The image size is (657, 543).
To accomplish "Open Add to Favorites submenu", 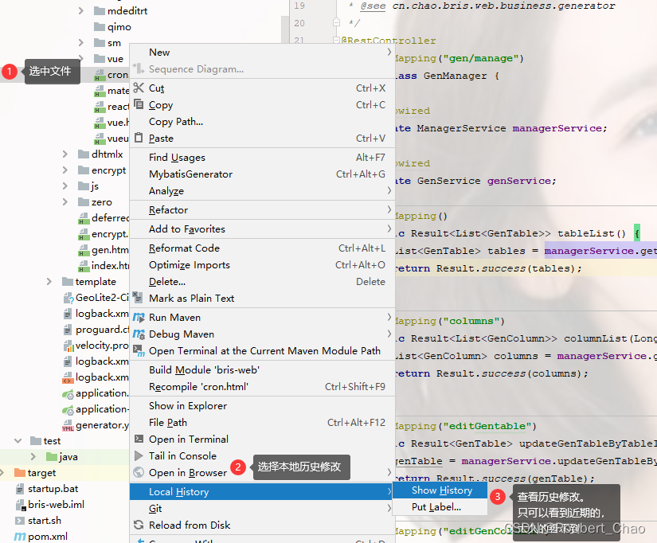I will tap(262, 229).
